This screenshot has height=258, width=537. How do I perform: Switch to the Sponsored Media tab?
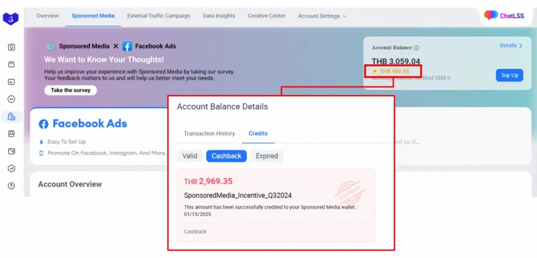(x=93, y=16)
